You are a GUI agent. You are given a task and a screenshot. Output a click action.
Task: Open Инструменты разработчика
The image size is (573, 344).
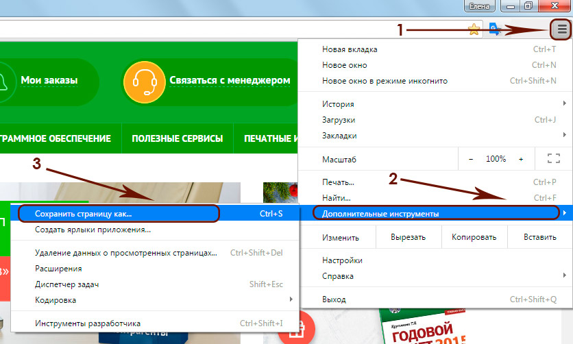point(88,323)
